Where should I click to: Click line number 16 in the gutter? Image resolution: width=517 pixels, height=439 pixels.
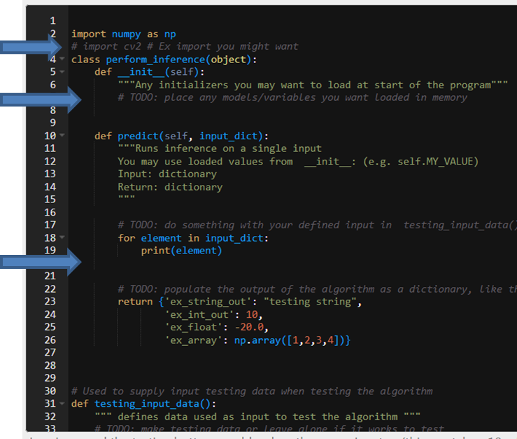[x=50, y=212]
